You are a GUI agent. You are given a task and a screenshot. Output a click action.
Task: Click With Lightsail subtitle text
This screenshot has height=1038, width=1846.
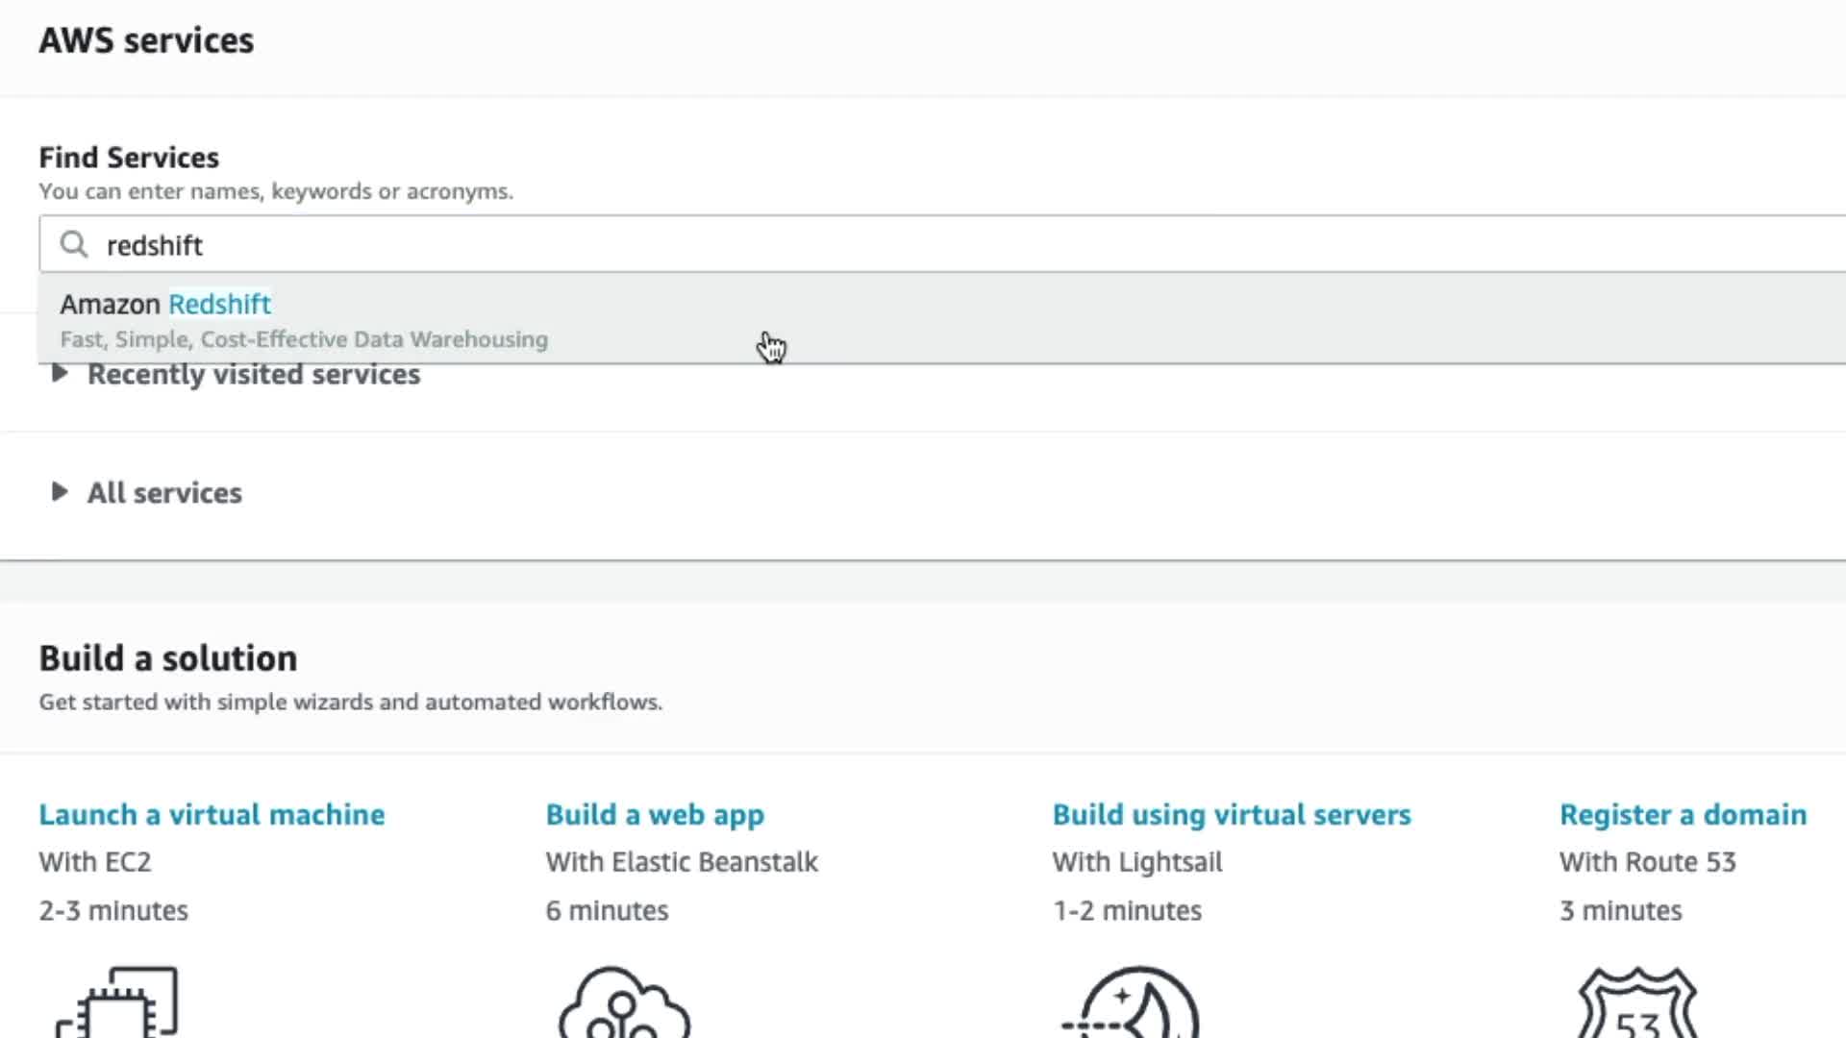1137,862
